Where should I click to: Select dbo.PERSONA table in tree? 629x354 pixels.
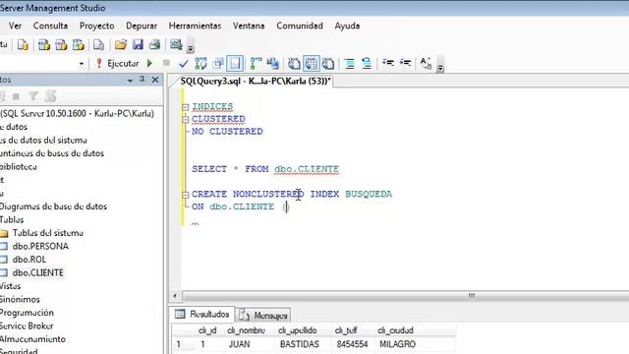40,246
